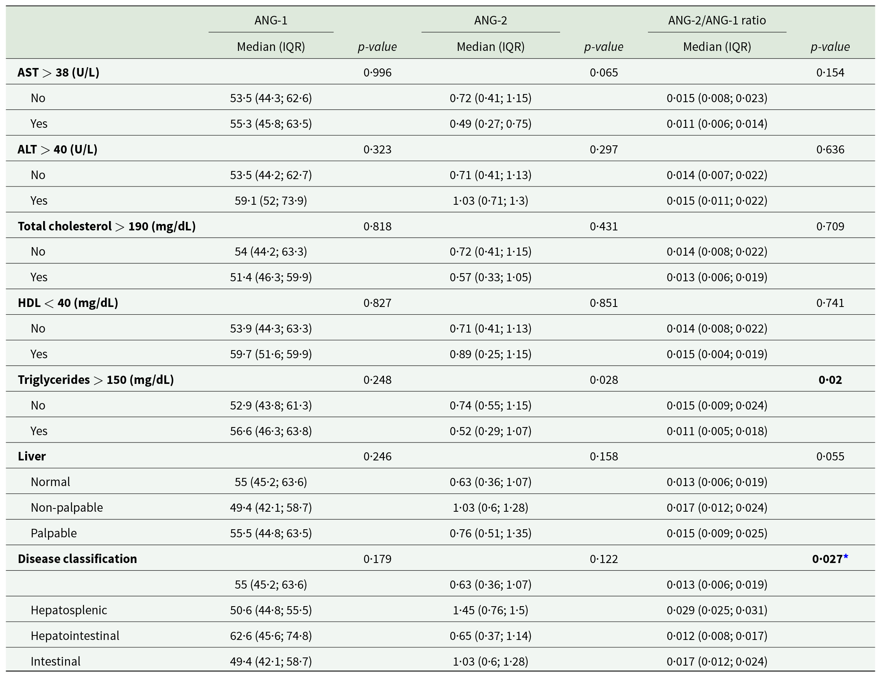Click the HDL < 40 (mg/dL) row label
The height and width of the screenshot is (677, 881).
68,303
